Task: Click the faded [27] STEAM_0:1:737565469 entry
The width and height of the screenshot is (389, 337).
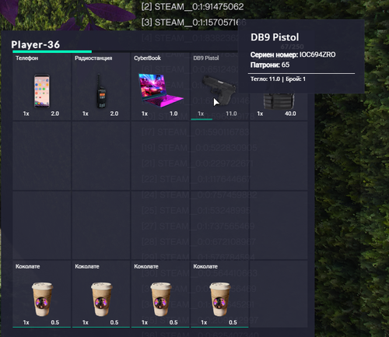Action: tap(198, 226)
